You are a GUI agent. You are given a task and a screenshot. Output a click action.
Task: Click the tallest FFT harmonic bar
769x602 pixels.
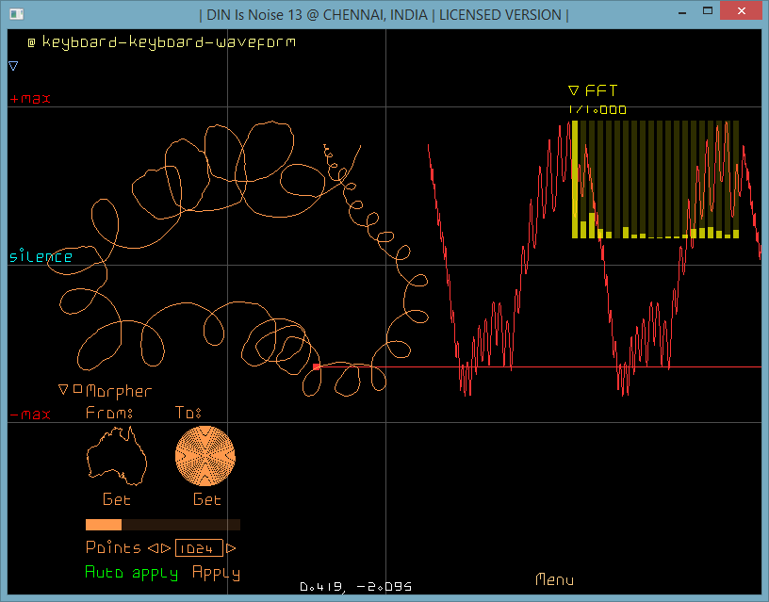coord(575,179)
